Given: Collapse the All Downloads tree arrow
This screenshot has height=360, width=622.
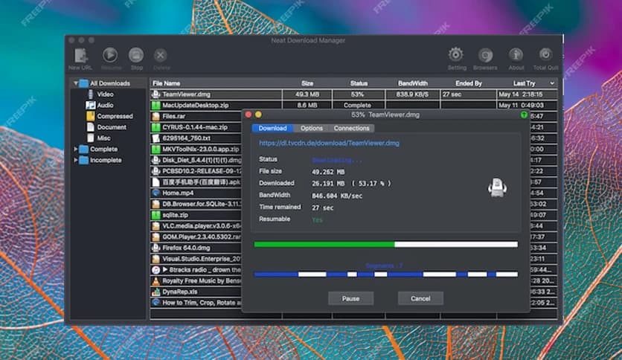Looking at the screenshot, I should pyautogui.click(x=75, y=83).
